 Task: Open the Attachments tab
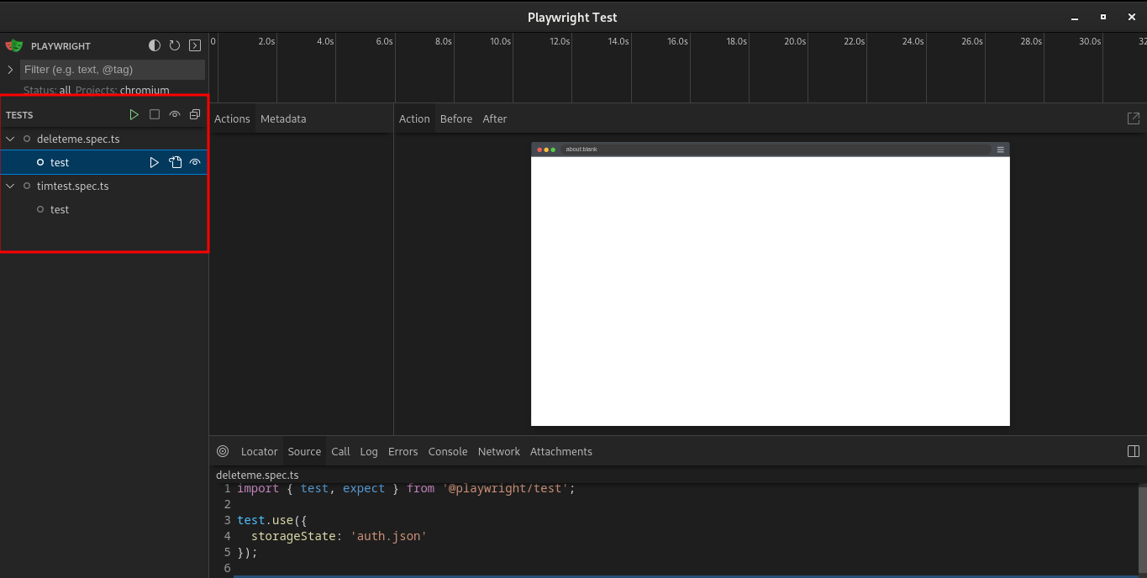(561, 451)
